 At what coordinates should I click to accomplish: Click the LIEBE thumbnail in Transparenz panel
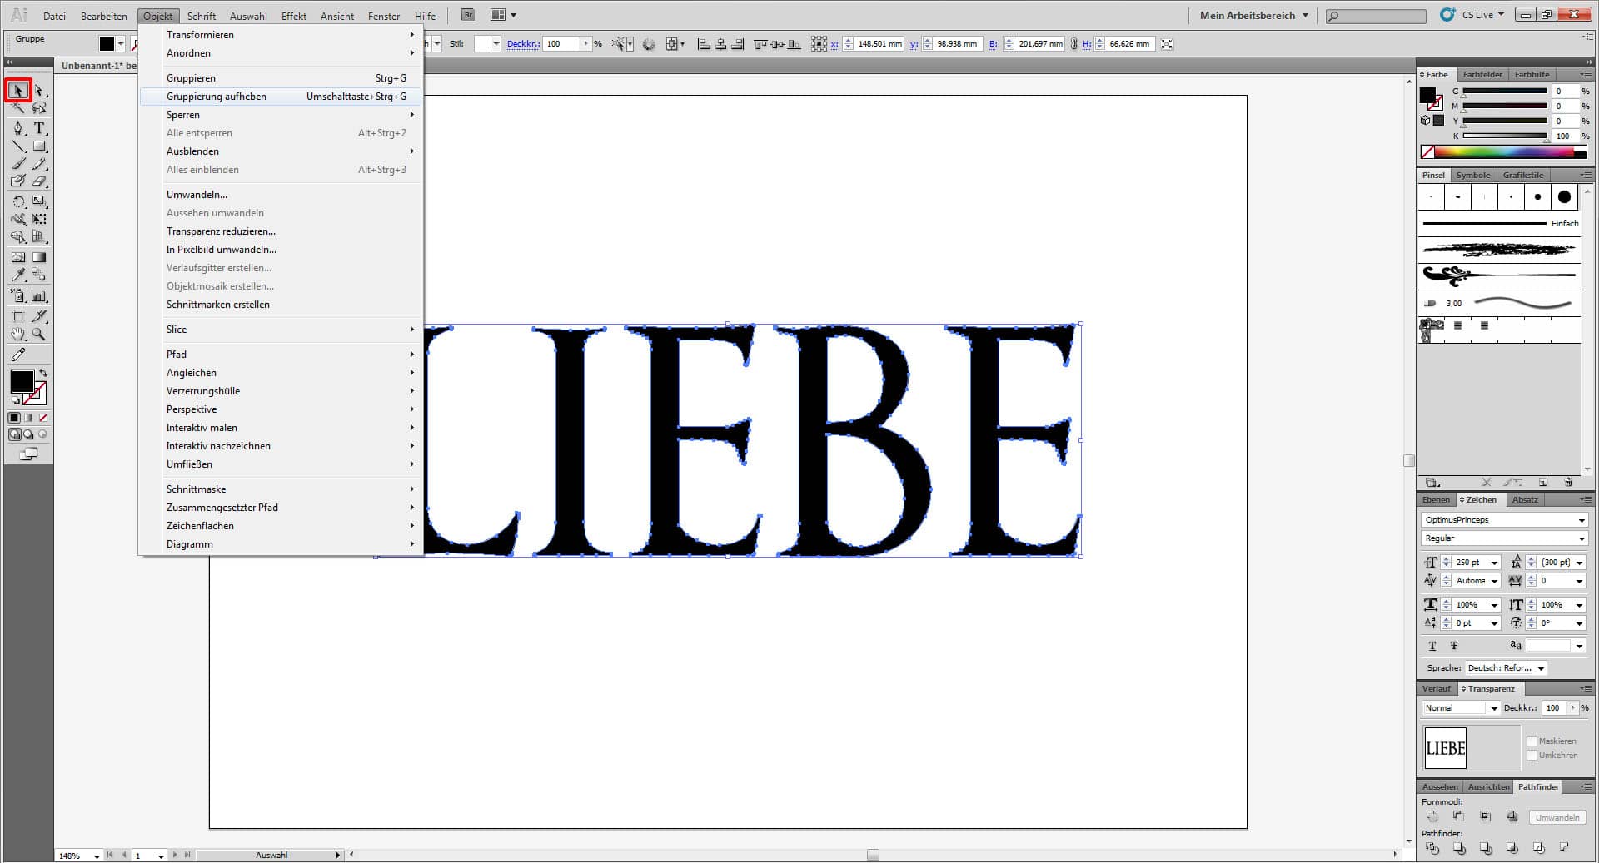point(1445,747)
